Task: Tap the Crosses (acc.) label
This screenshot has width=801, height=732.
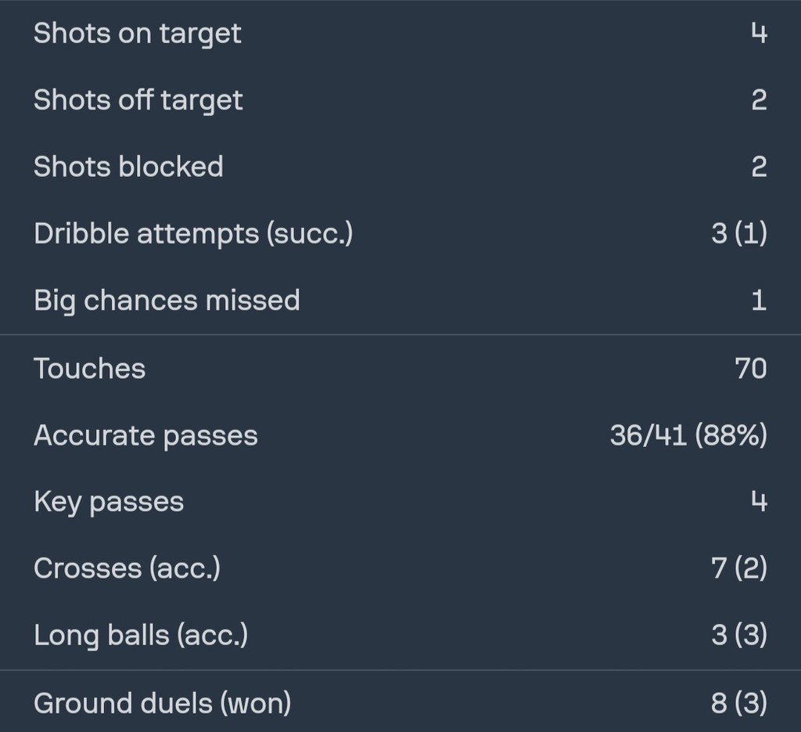Action: coord(127,568)
